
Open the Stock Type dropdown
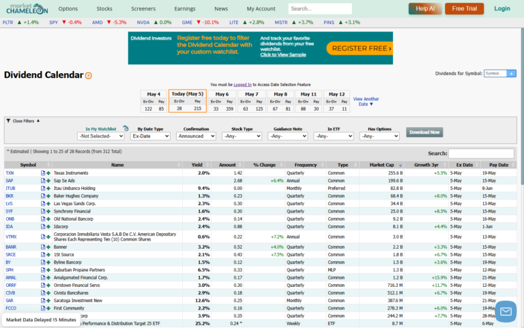click(242, 136)
